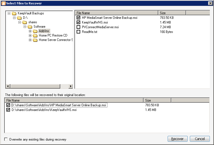The height and width of the screenshot is (145, 214).
Task: Click the Home PC Restore CD folder icon
Action: click(x=35, y=35)
